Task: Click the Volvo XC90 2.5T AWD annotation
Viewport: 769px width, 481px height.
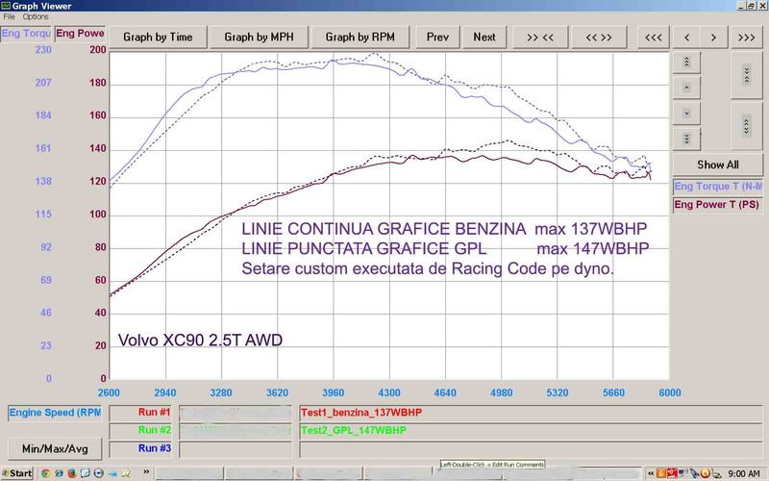Action: 200,341
